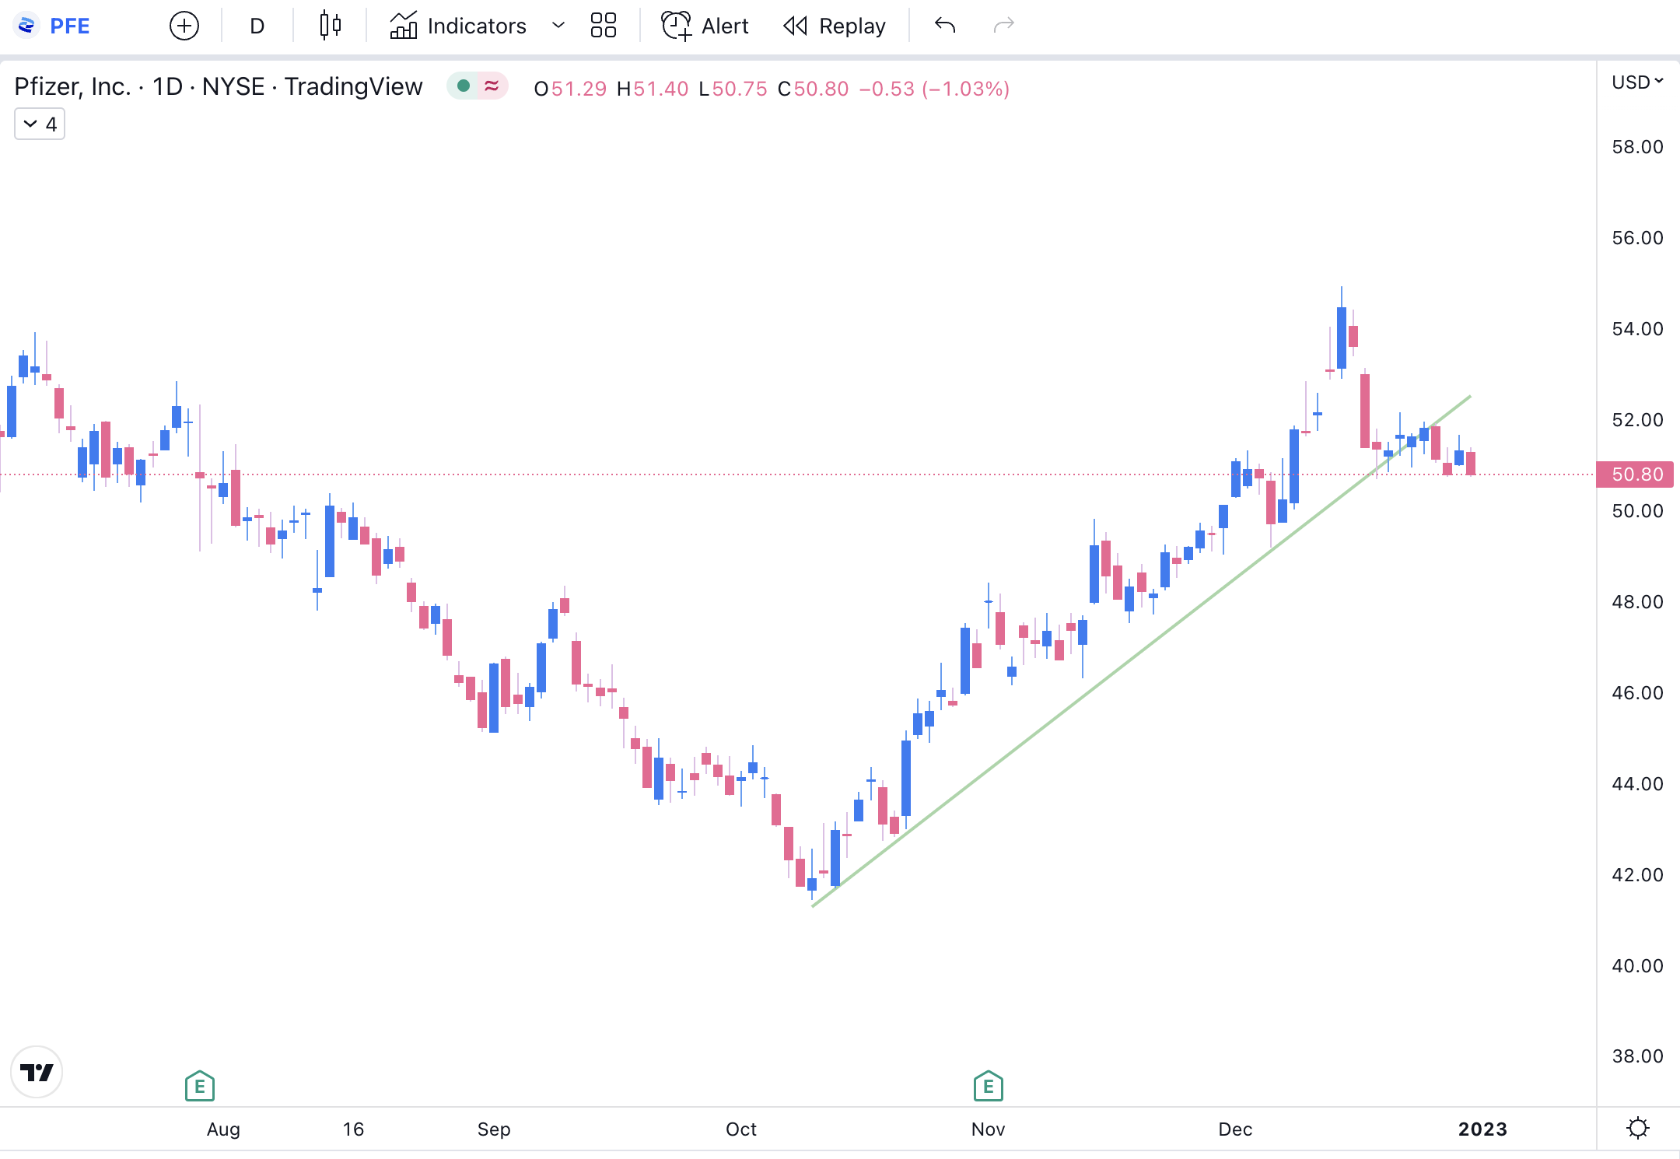The image size is (1680, 1159).
Task: Click the pink data mode wave icon
Action: click(x=492, y=86)
